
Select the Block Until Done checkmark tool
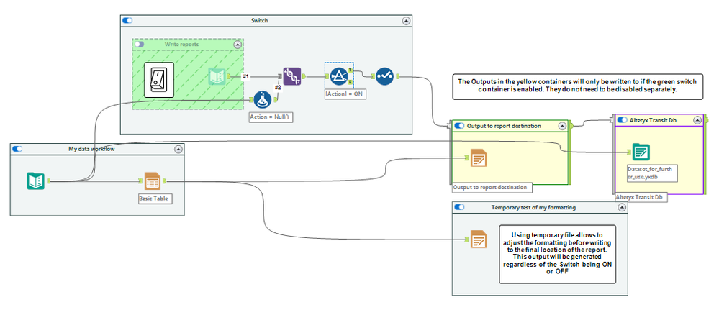coord(385,76)
